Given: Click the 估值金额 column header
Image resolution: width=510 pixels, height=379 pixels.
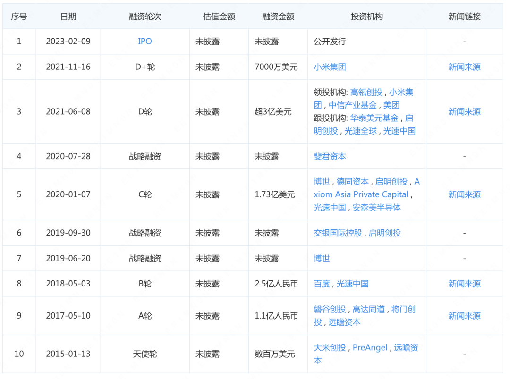Looking at the screenshot, I should pyautogui.click(x=219, y=17).
